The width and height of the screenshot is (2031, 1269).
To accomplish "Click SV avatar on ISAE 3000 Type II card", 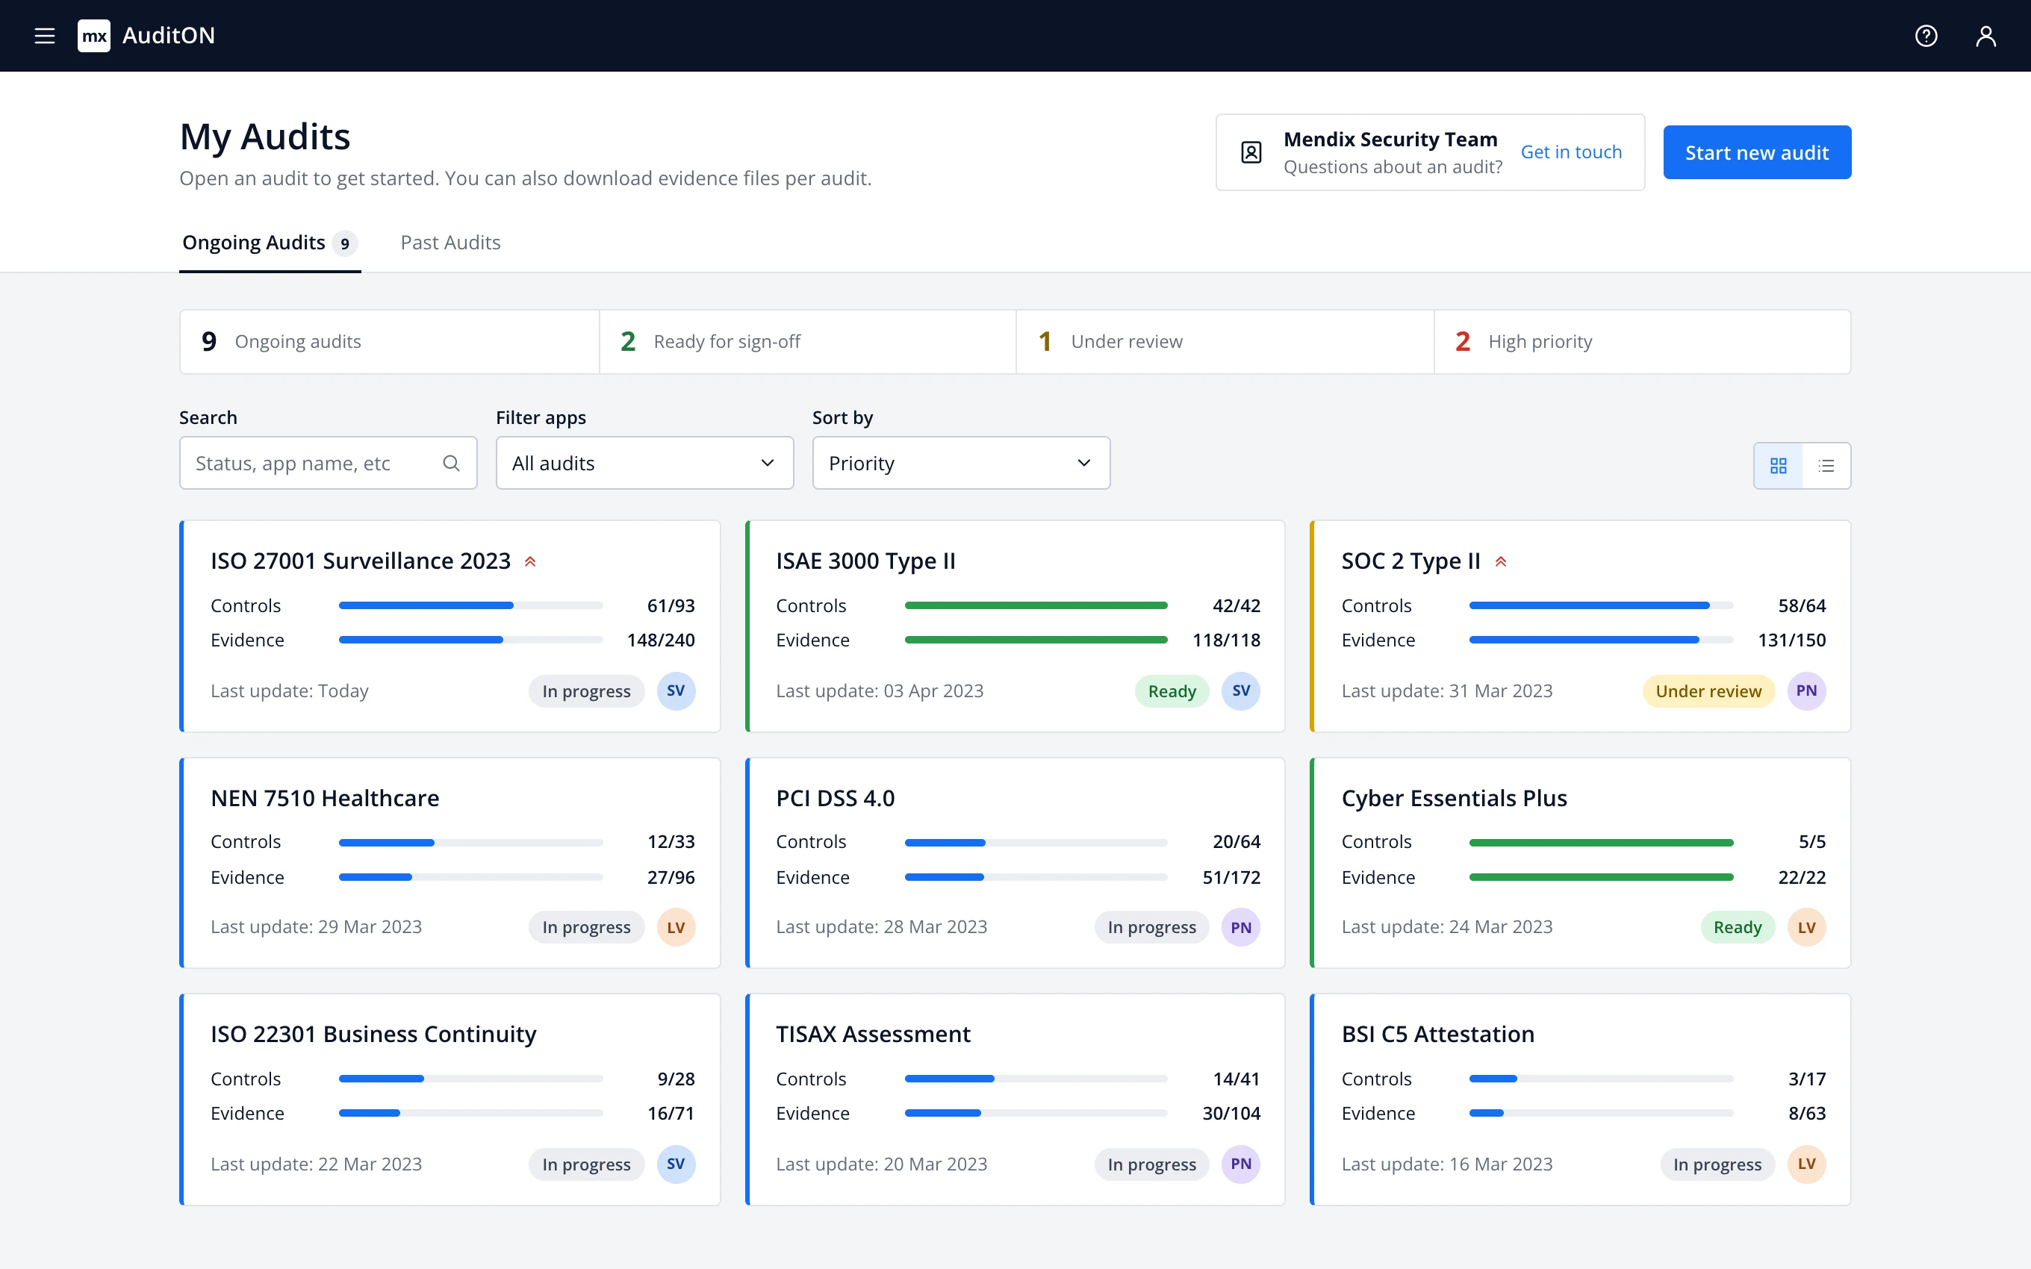I will point(1241,690).
